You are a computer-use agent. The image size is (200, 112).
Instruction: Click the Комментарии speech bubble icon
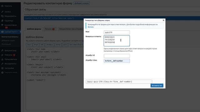click(2, 25)
